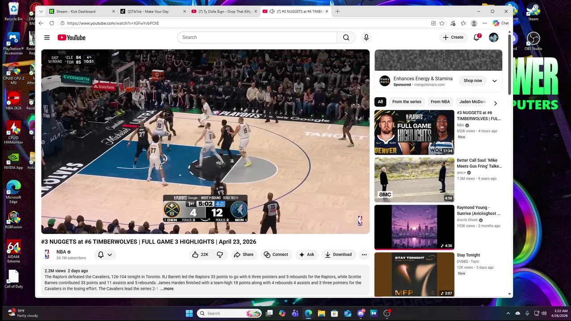Open the NBA channel name link

point(61,252)
